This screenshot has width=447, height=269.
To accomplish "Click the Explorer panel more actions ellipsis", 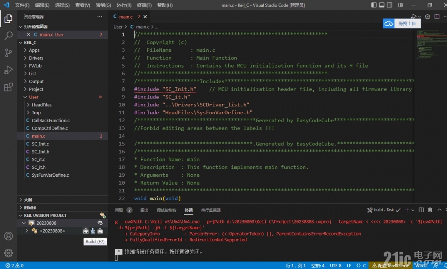I will (99, 17).
